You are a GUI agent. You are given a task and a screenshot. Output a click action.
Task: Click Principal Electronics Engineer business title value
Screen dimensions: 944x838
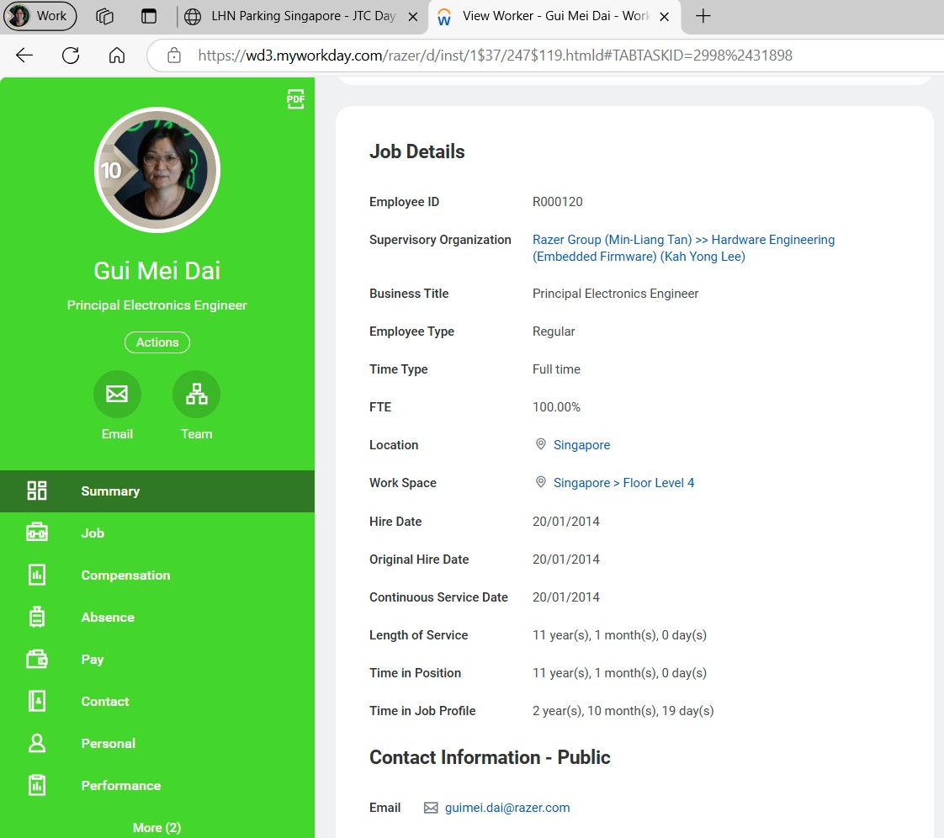pyautogui.click(x=615, y=293)
